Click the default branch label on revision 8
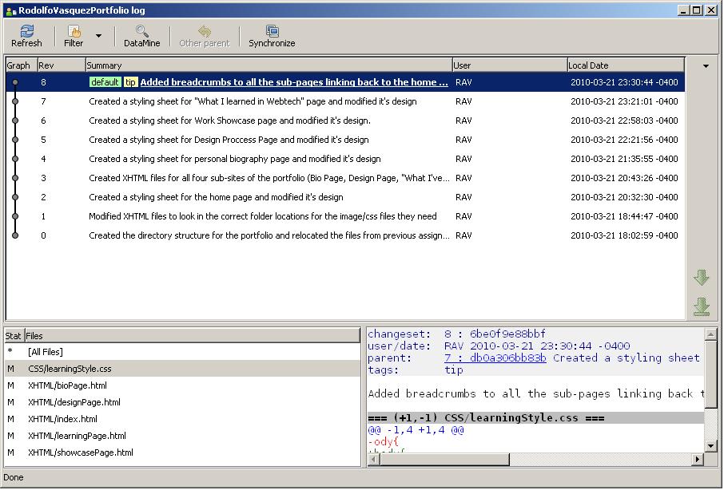Viewport: 724px width, 490px height. click(x=105, y=82)
